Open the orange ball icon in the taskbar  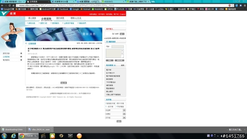point(79,136)
